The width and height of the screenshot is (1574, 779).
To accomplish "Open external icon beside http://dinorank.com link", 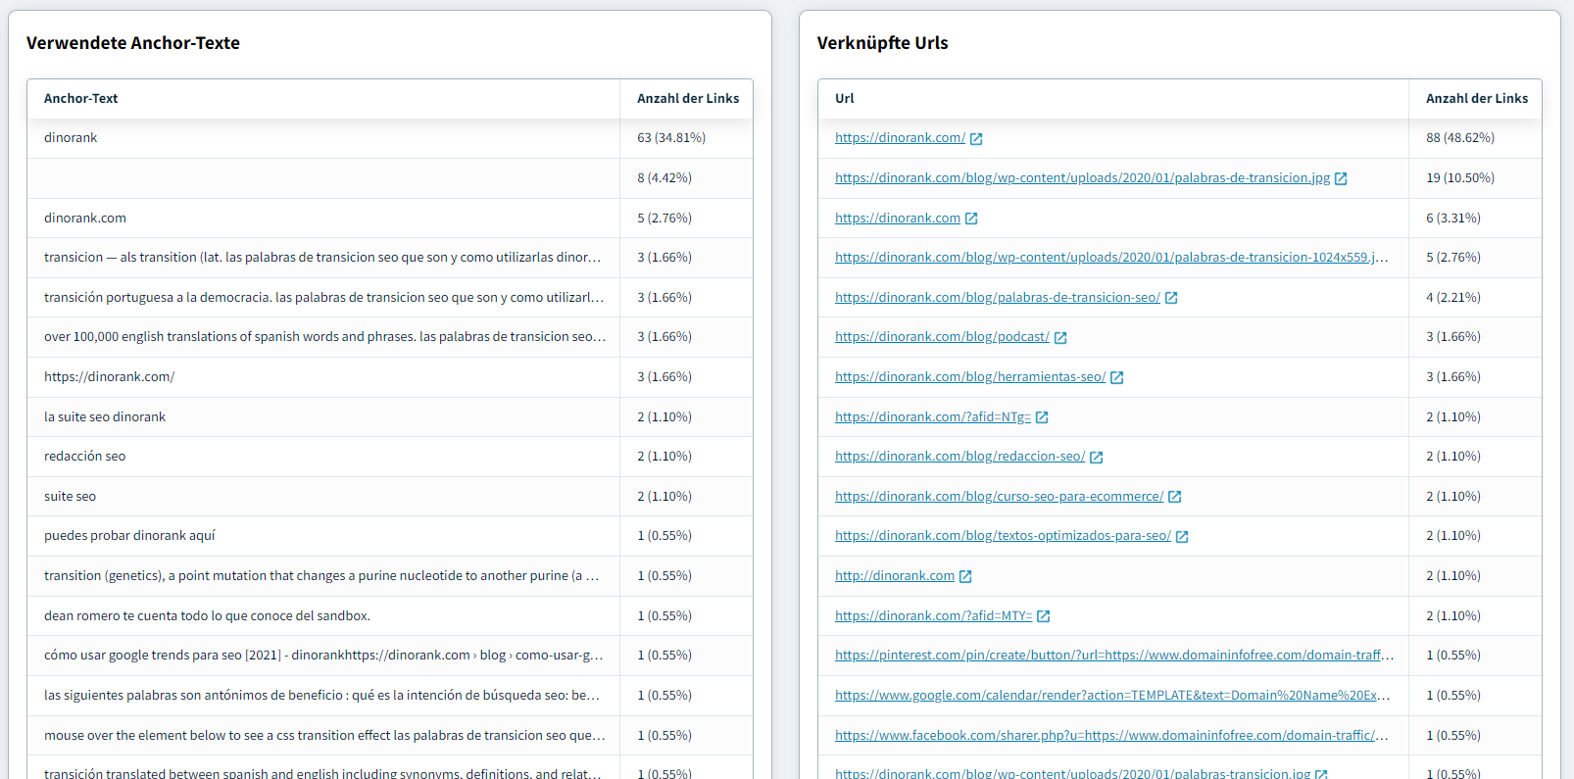I will pyautogui.click(x=965, y=576).
